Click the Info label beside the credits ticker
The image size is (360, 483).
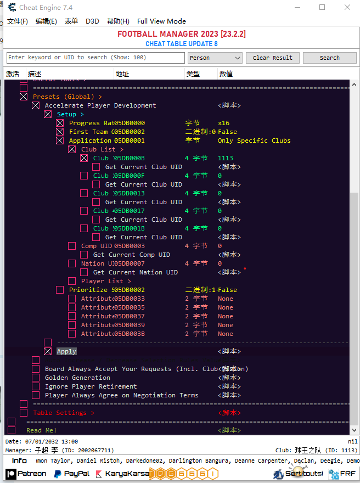click(19, 460)
